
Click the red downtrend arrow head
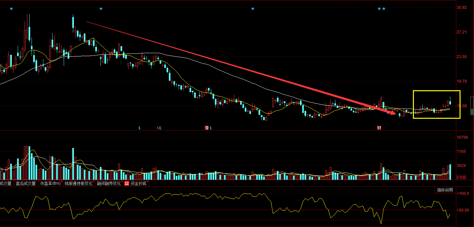pos(394,113)
